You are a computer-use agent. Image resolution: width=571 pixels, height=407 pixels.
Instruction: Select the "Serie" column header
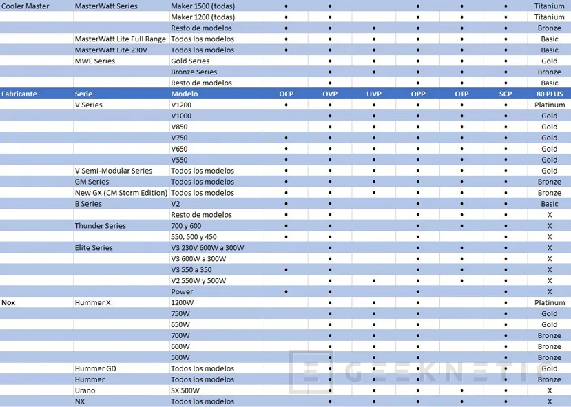[x=83, y=94]
